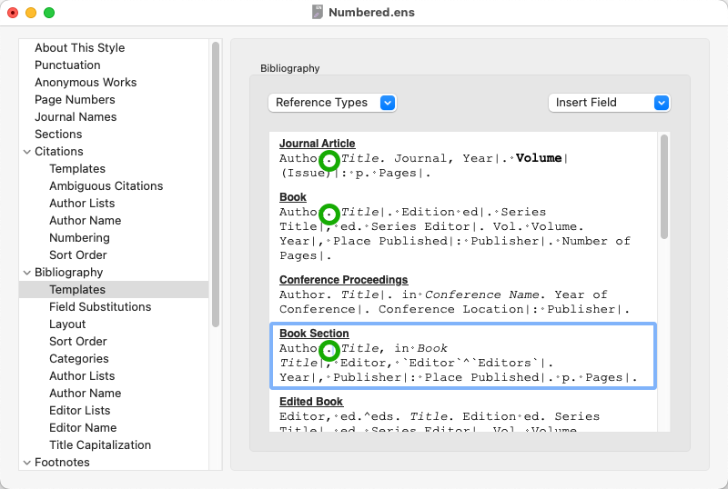Open the Reference Types dropdown
The image size is (728, 489).
332,103
